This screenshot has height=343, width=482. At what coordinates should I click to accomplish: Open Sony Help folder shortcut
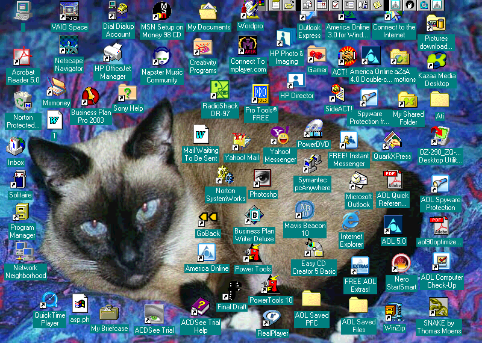coord(128,93)
